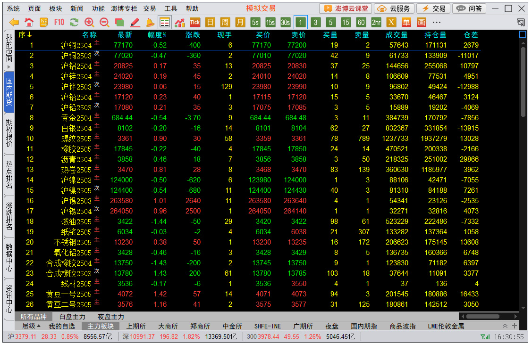Expand 我的页面 sidebar arrow
This screenshot has height=344, width=532.
(x=9, y=67)
